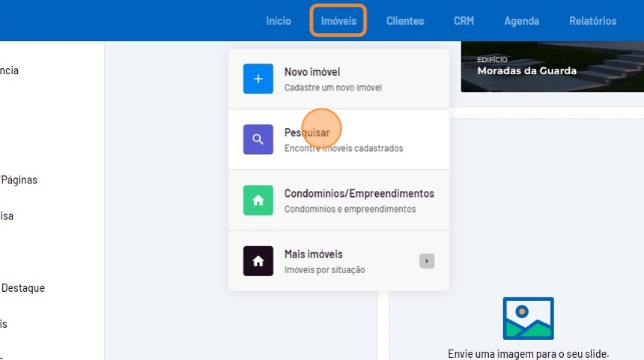Open the CRM section
This screenshot has width=644, height=360.
click(x=464, y=21)
